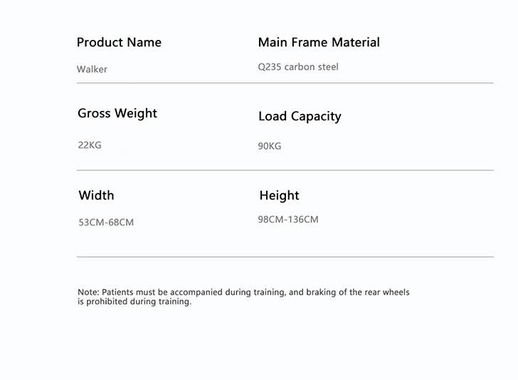The height and width of the screenshot is (380, 518).
Task: Click the word Note: in the footnote
Action: click(x=88, y=292)
